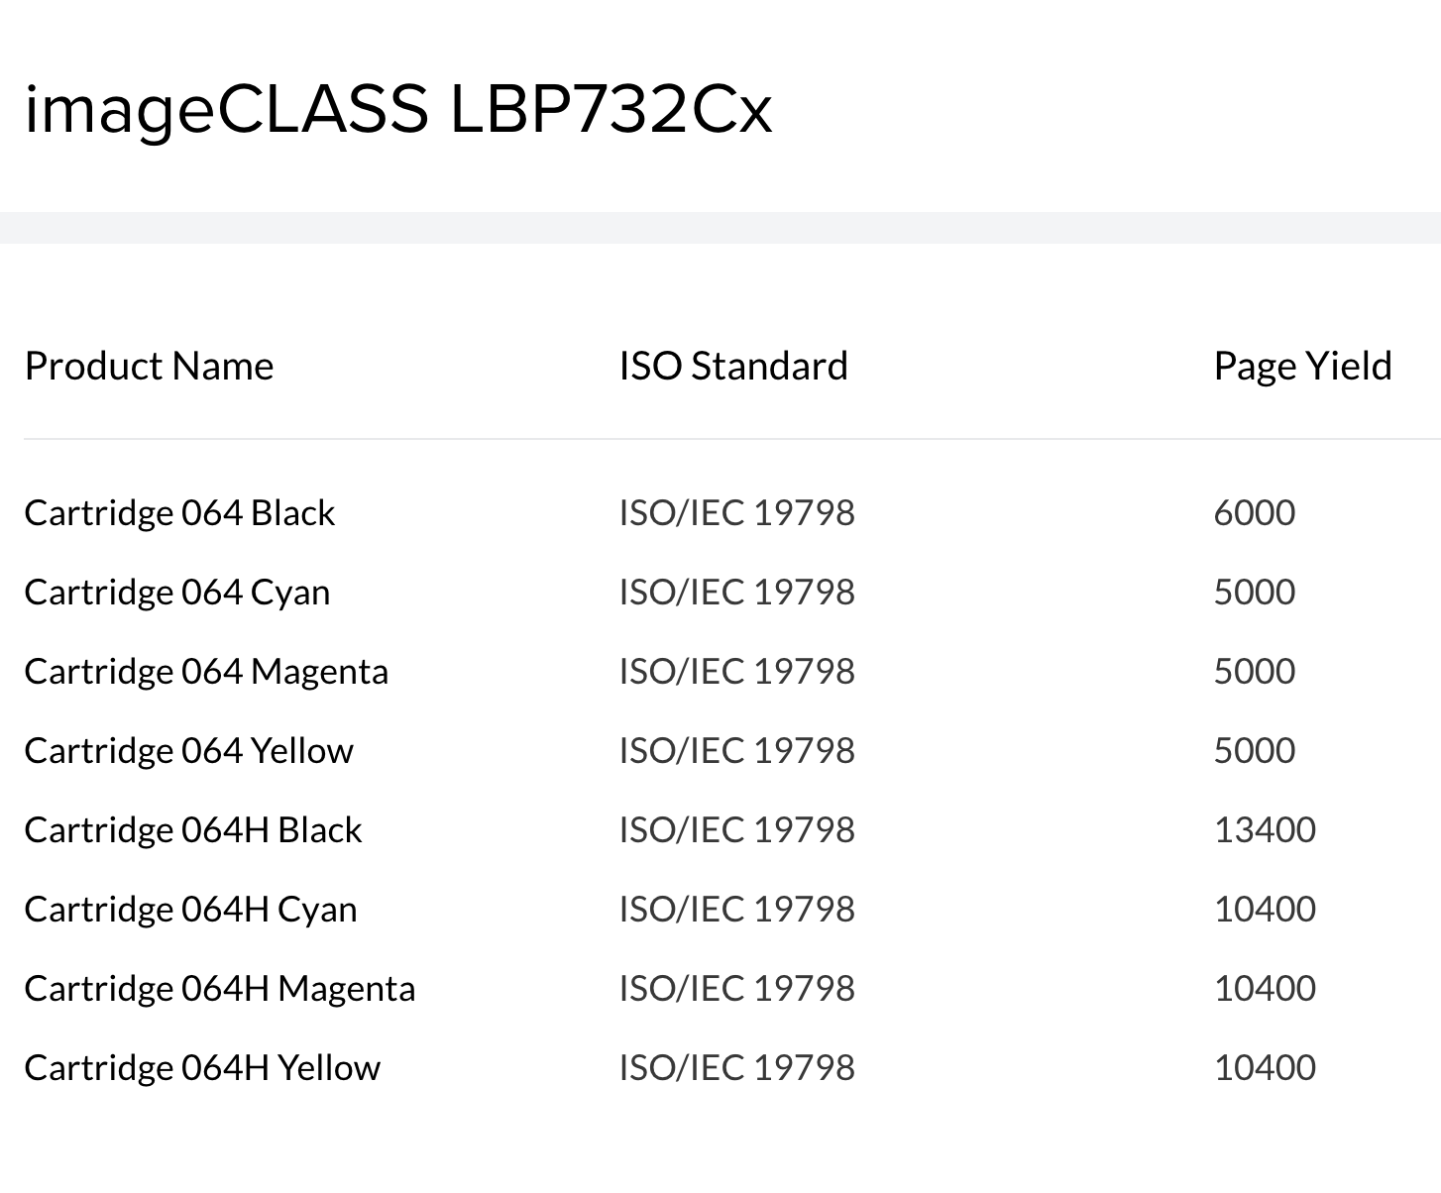Click the 13400 page yield value
Image resolution: width=1441 pixels, height=1193 pixels.
tap(1265, 829)
